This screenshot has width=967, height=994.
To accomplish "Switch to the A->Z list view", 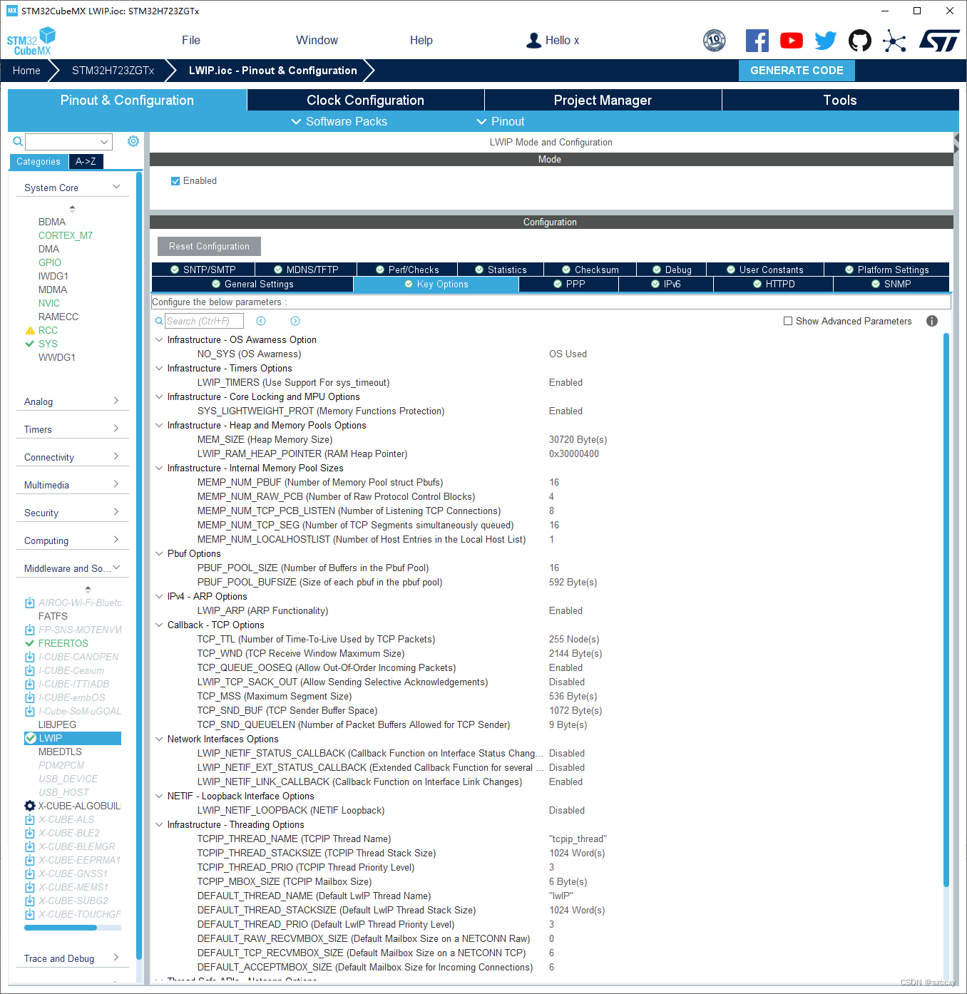I will click(86, 162).
